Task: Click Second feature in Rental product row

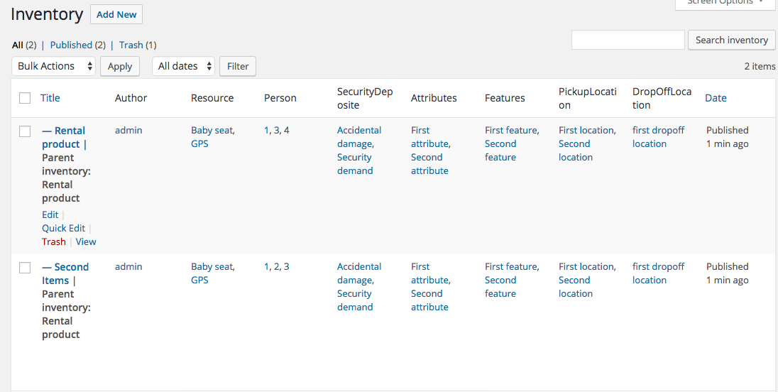Action: 500,151
